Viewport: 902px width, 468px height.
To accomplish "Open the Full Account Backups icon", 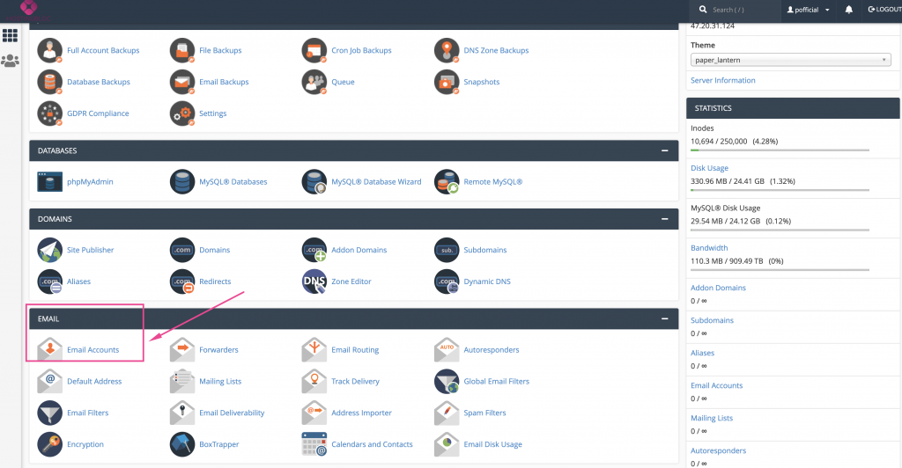I will 50,50.
